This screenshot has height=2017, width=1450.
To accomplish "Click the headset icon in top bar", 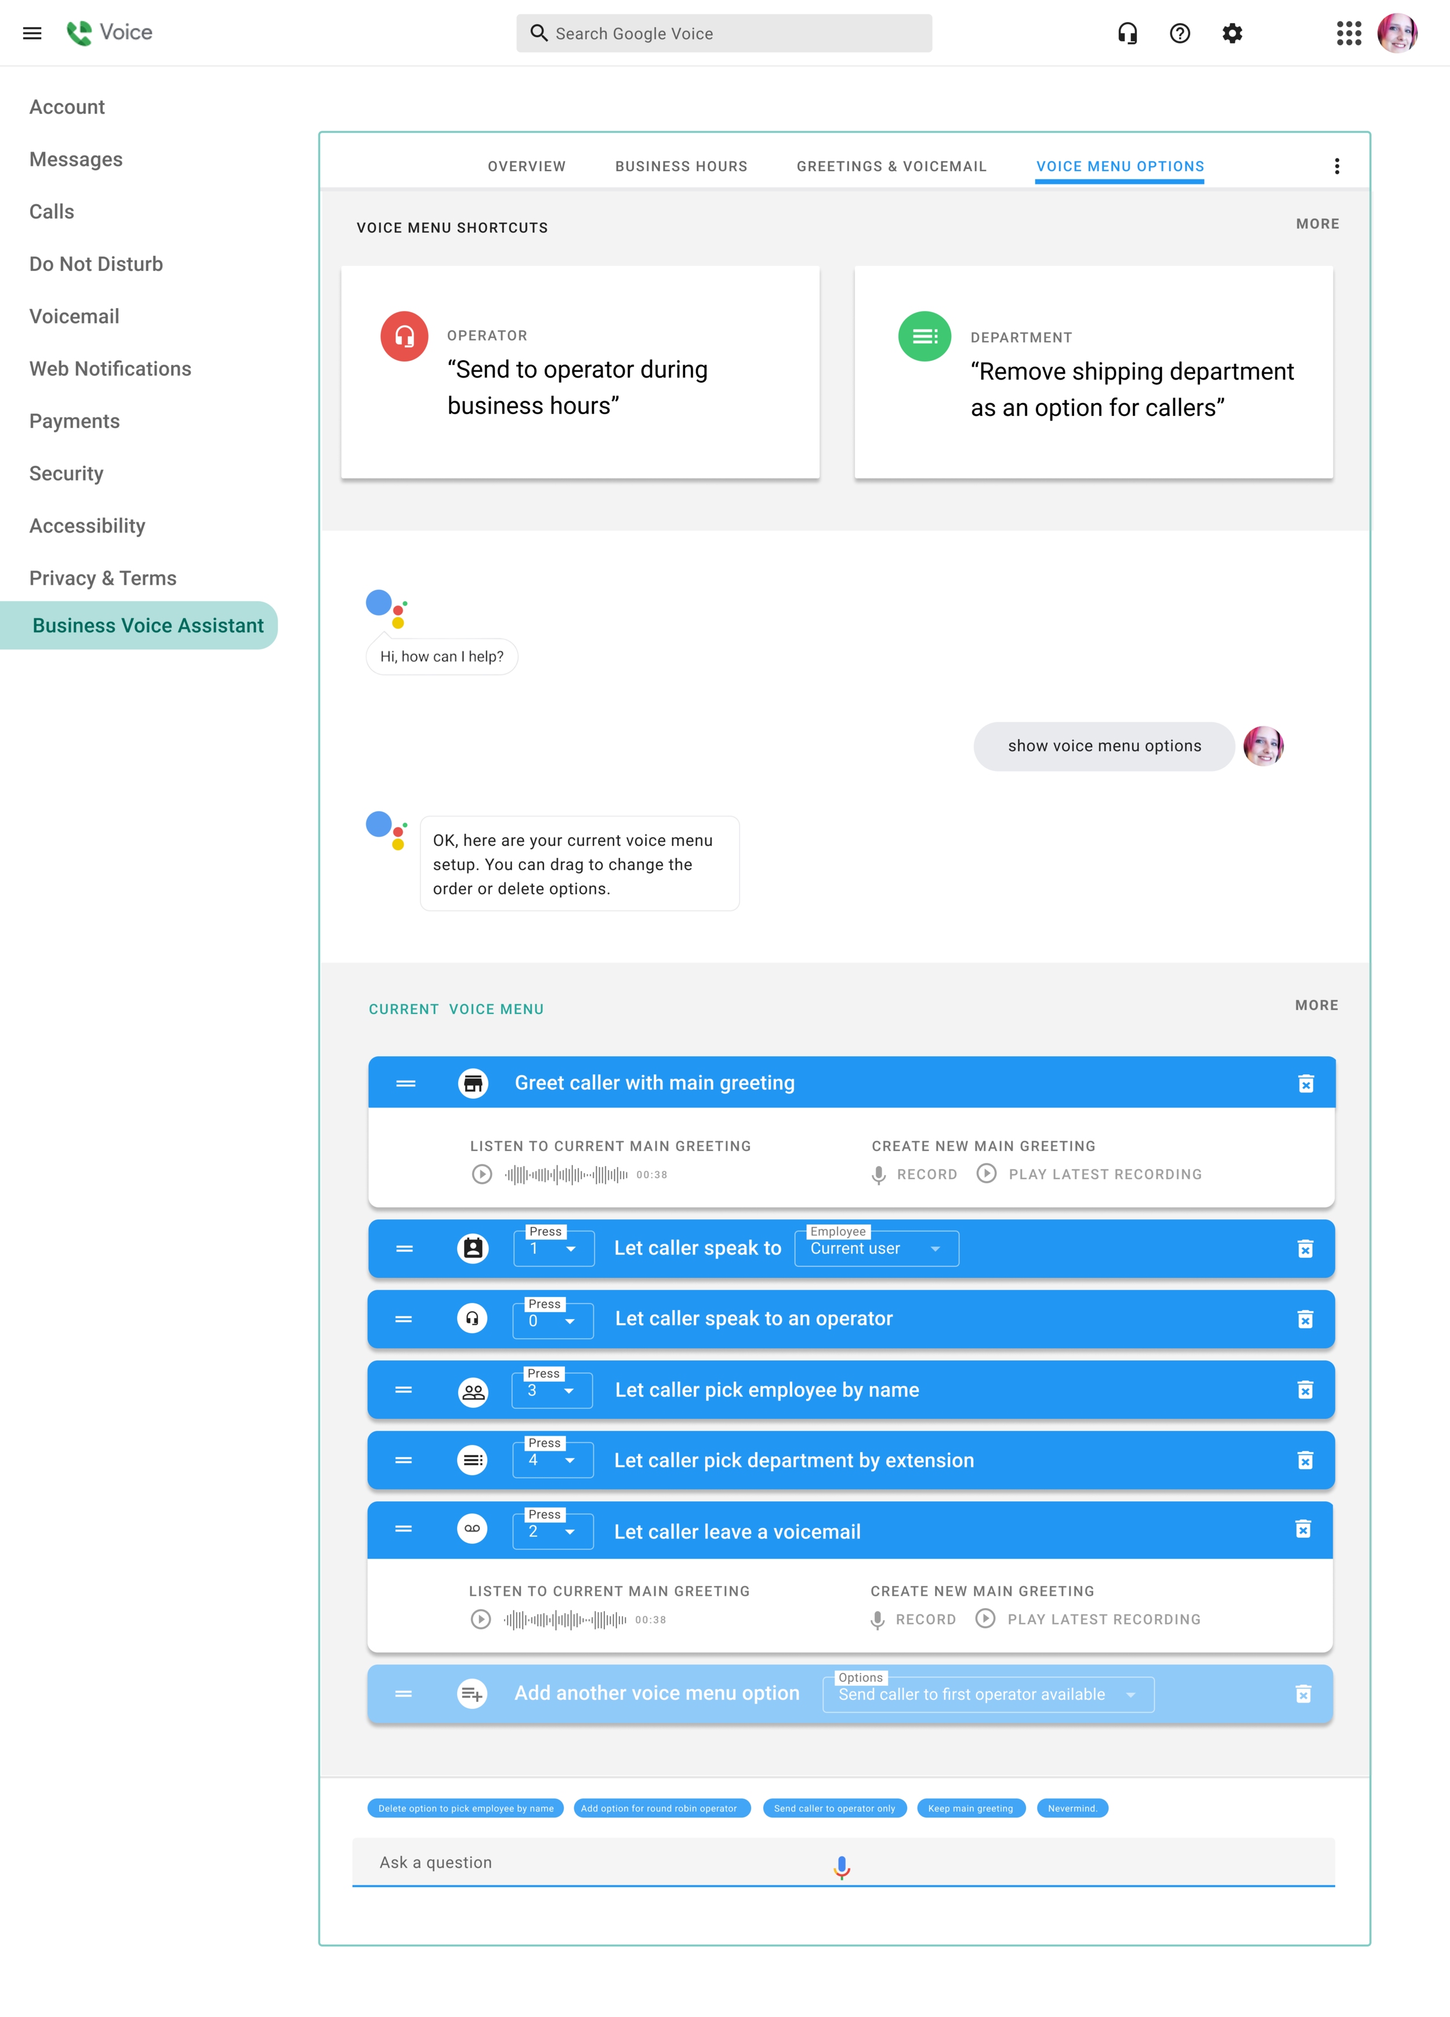I will 1128,34.
